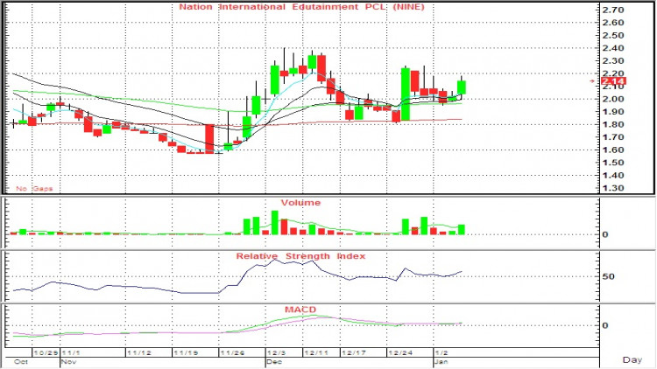Select the 12/11 date marker
Screen dimensions: 657x369
point(316,352)
